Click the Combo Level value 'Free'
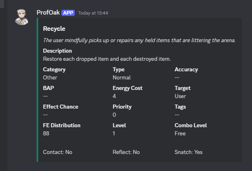 tap(180, 133)
